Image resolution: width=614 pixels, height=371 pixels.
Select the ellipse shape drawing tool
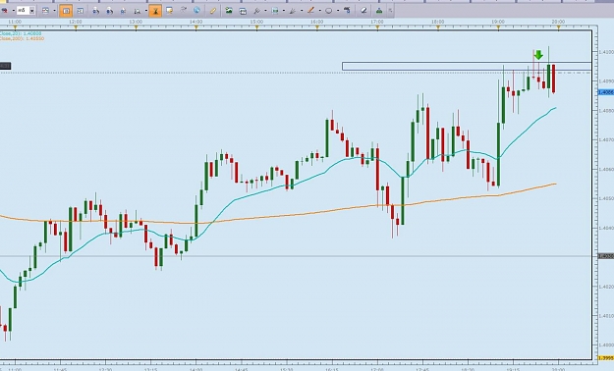(329, 11)
